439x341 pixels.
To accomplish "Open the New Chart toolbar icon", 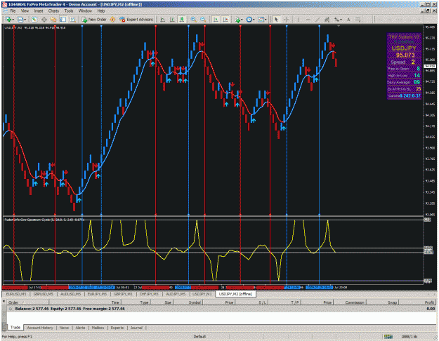I will click(x=8, y=20).
